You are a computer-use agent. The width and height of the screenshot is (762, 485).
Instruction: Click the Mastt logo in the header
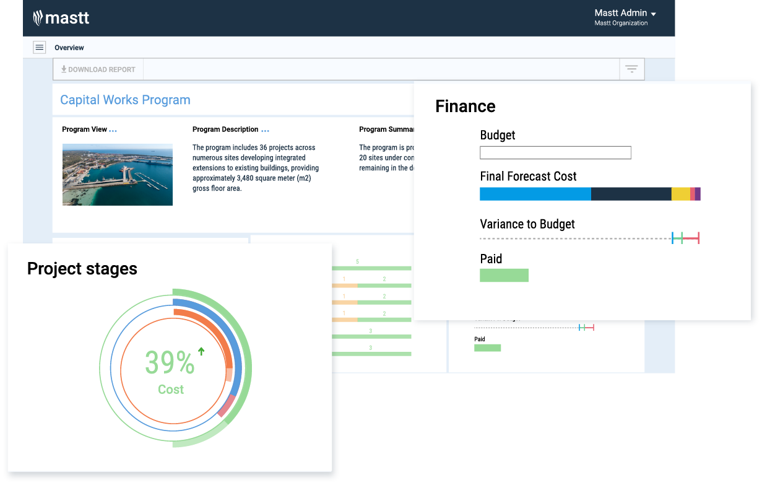(x=61, y=18)
